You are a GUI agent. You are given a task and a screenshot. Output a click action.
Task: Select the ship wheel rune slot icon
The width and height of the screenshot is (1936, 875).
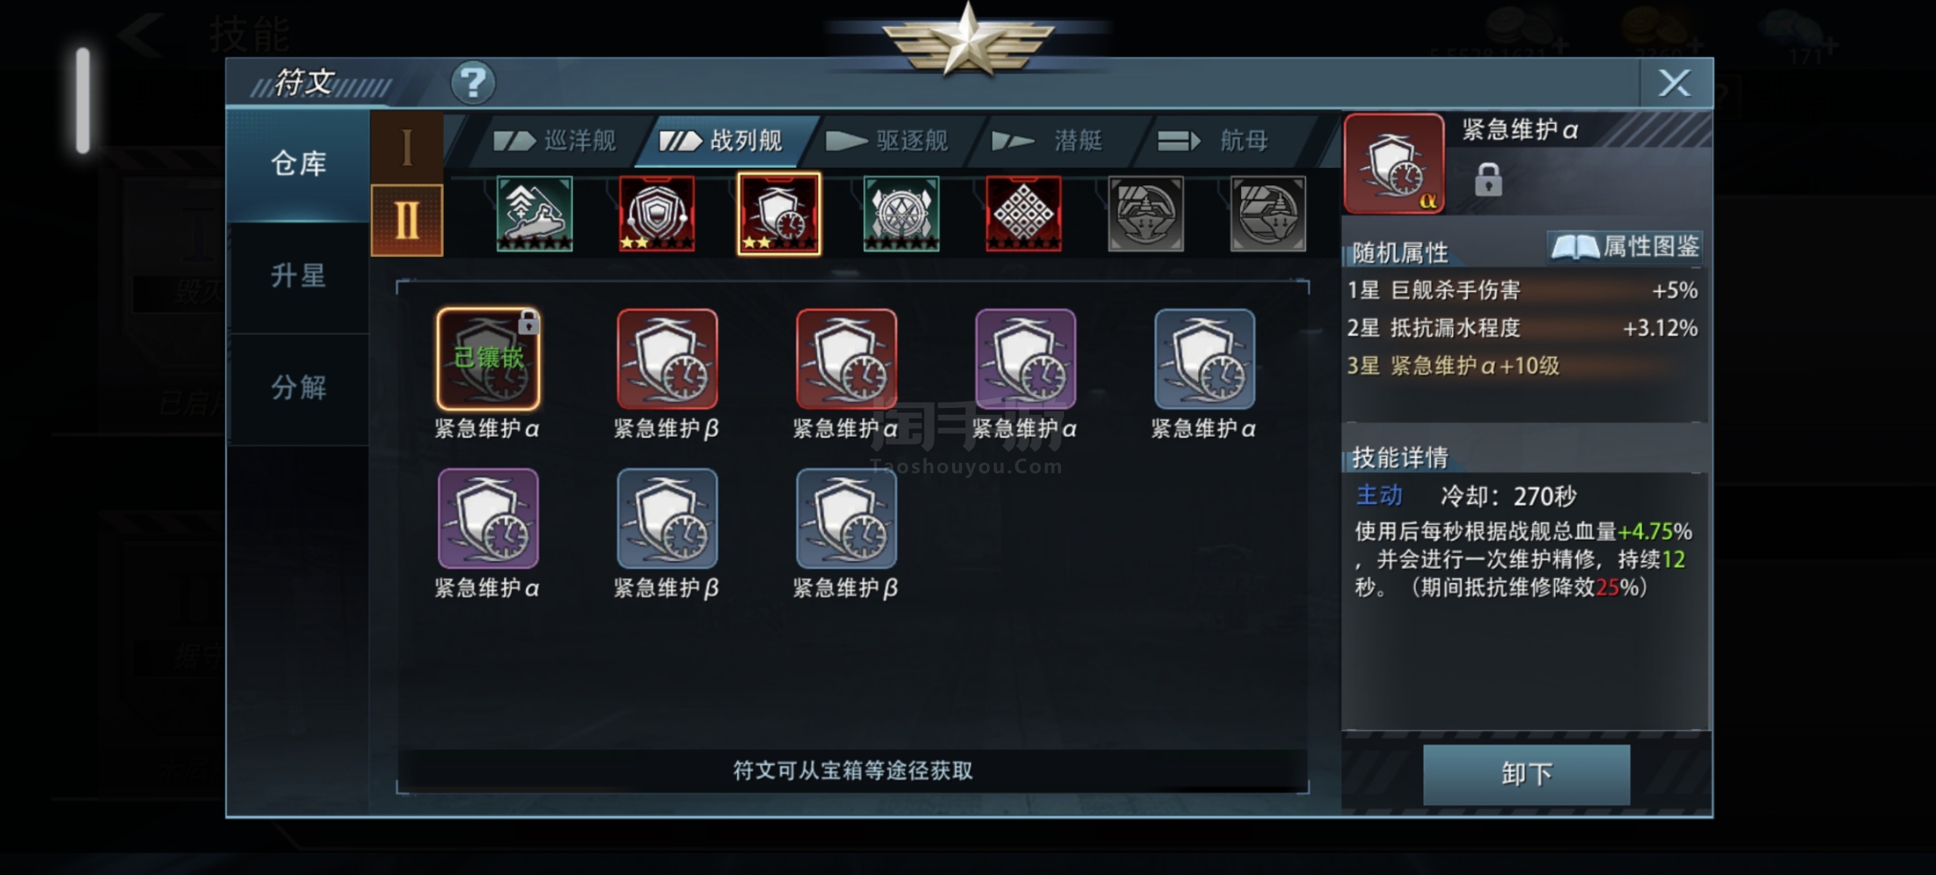(901, 214)
